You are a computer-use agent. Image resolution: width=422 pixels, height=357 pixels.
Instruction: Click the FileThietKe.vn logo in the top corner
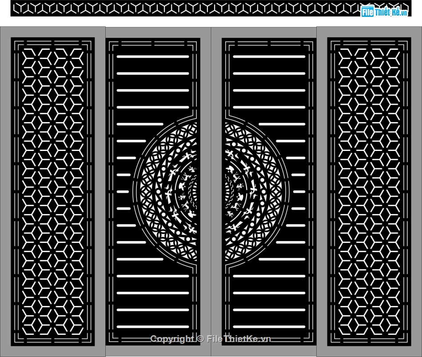click(384, 12)
